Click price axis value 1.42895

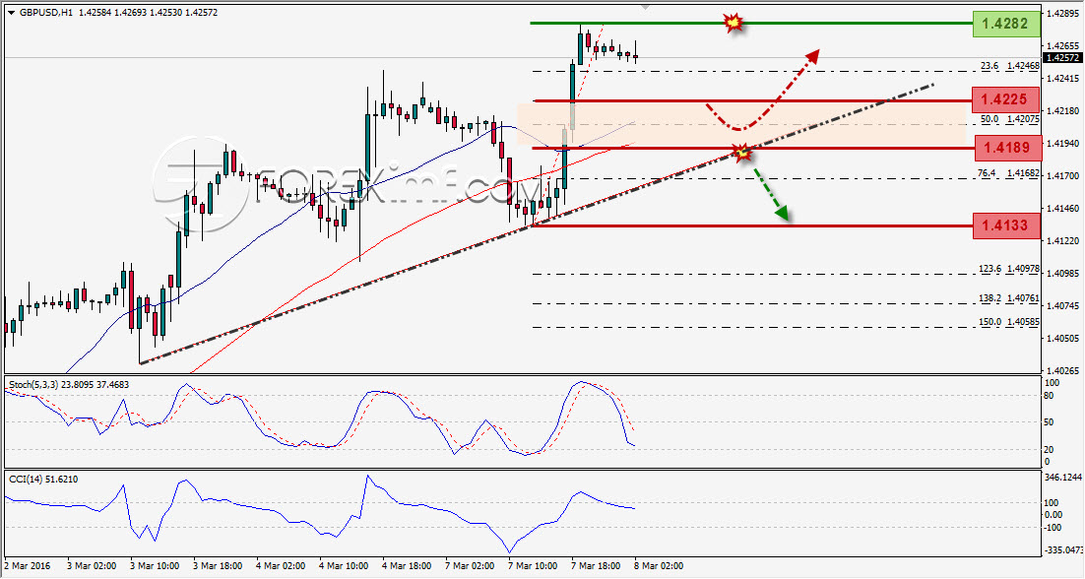click(x=1063, y=13)
